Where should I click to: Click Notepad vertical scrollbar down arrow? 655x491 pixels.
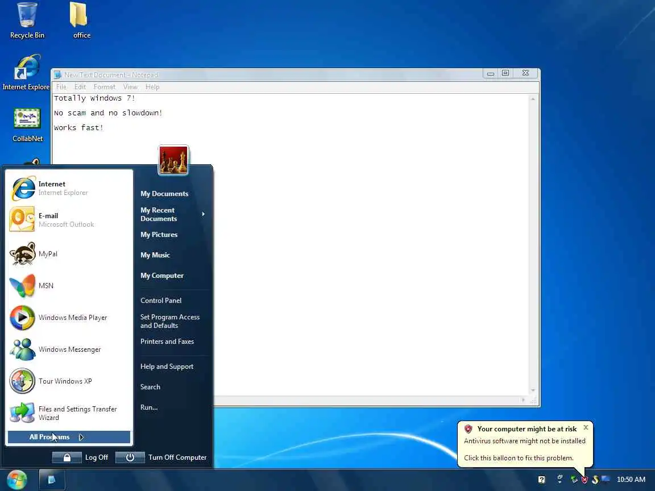click(x=533, y=390)
